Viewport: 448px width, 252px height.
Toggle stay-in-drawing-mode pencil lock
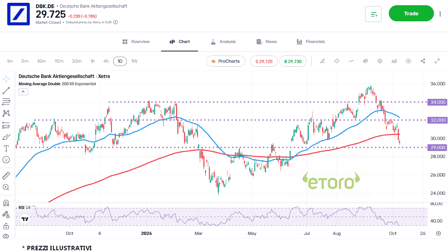(6, 214)
